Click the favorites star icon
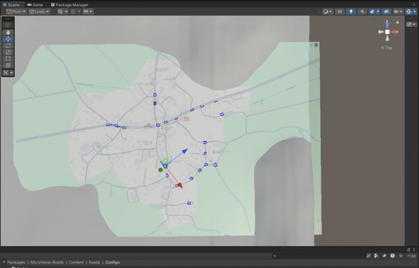 click(401, 256)
